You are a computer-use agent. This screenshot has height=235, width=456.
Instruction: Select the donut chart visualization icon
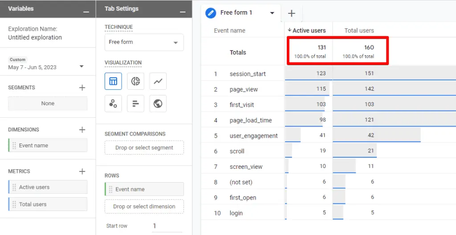[x=135, y=81]
